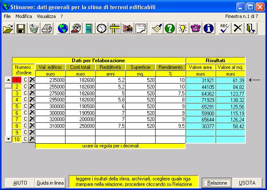Save data with the floppy disk icon
Image resolution: width=267 pixels, height=190 pixels.
click(21, 28)
